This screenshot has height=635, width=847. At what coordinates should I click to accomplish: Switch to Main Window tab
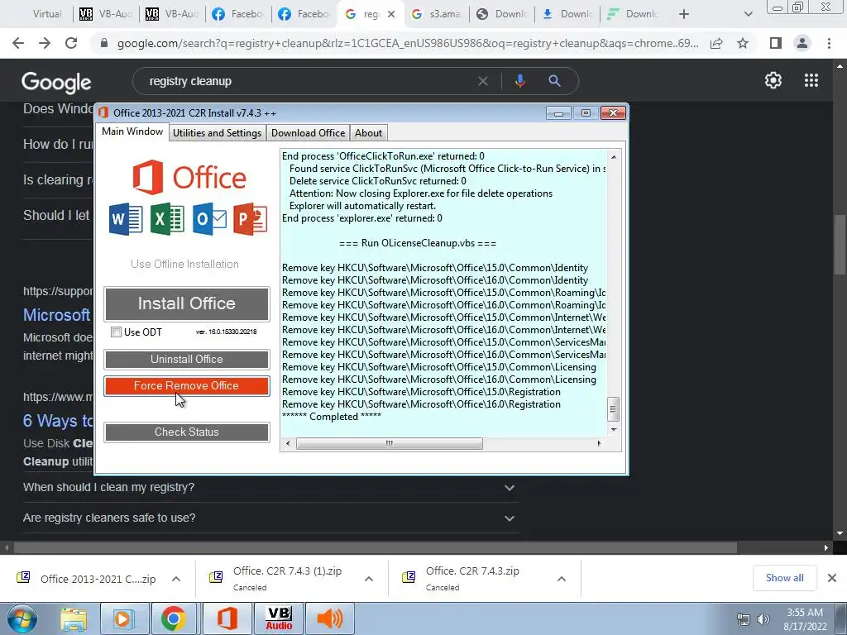[132, 131]
